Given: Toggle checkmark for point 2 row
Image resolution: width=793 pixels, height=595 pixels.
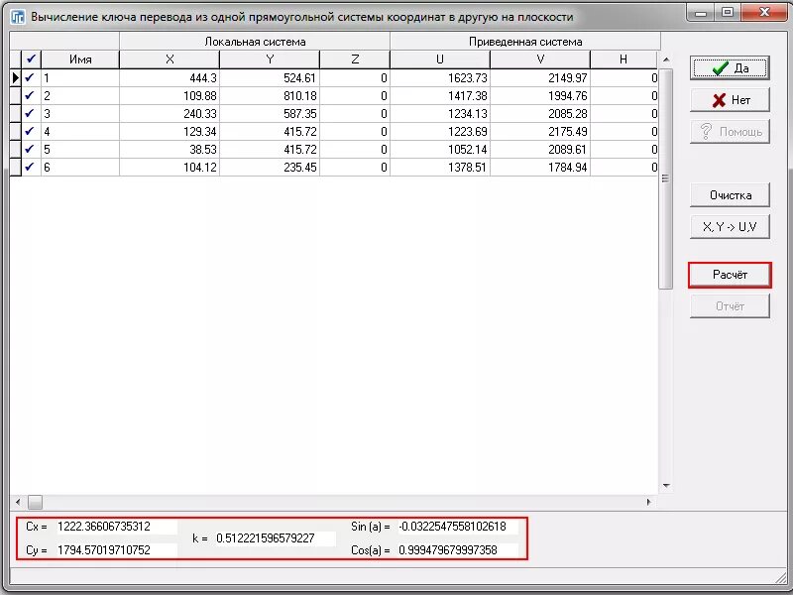Looking at the screenshot, I should 31,95.
